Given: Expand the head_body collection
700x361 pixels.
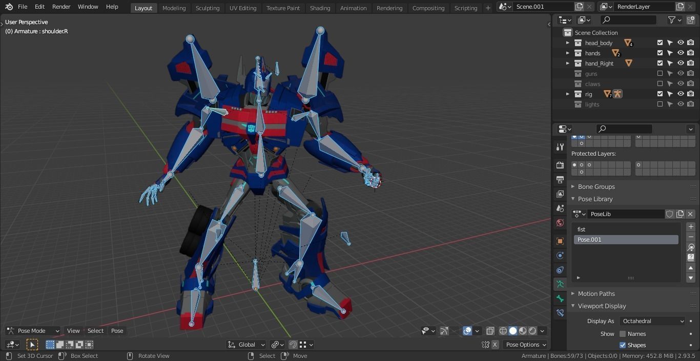Looking at the screenshot, I should [x=568, y=43].
